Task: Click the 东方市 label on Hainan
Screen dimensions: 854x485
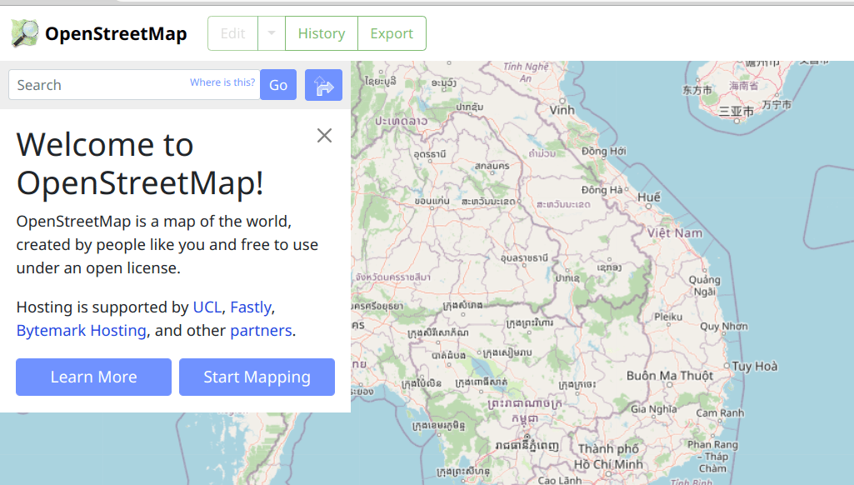Action: pyautogui.click(x=697, y=90)
